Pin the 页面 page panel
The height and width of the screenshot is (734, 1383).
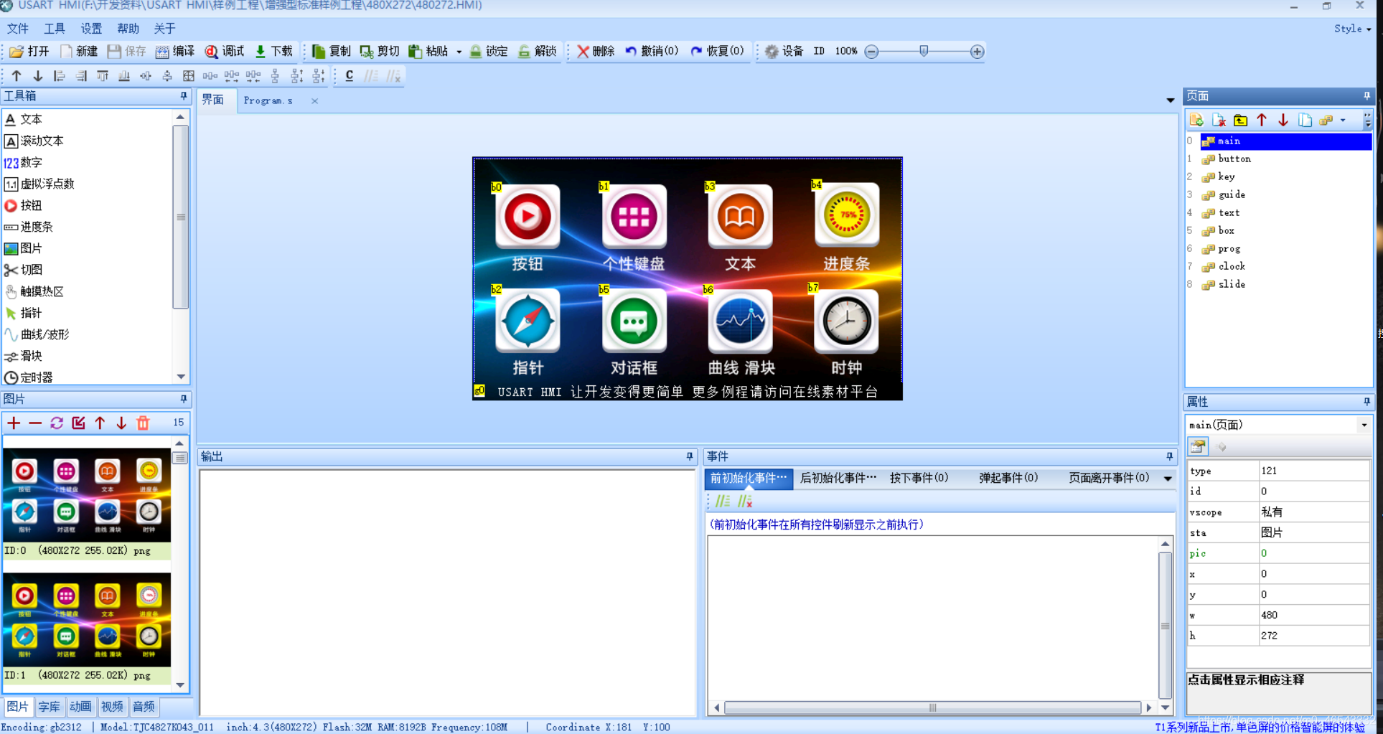tap(1366, 95)
